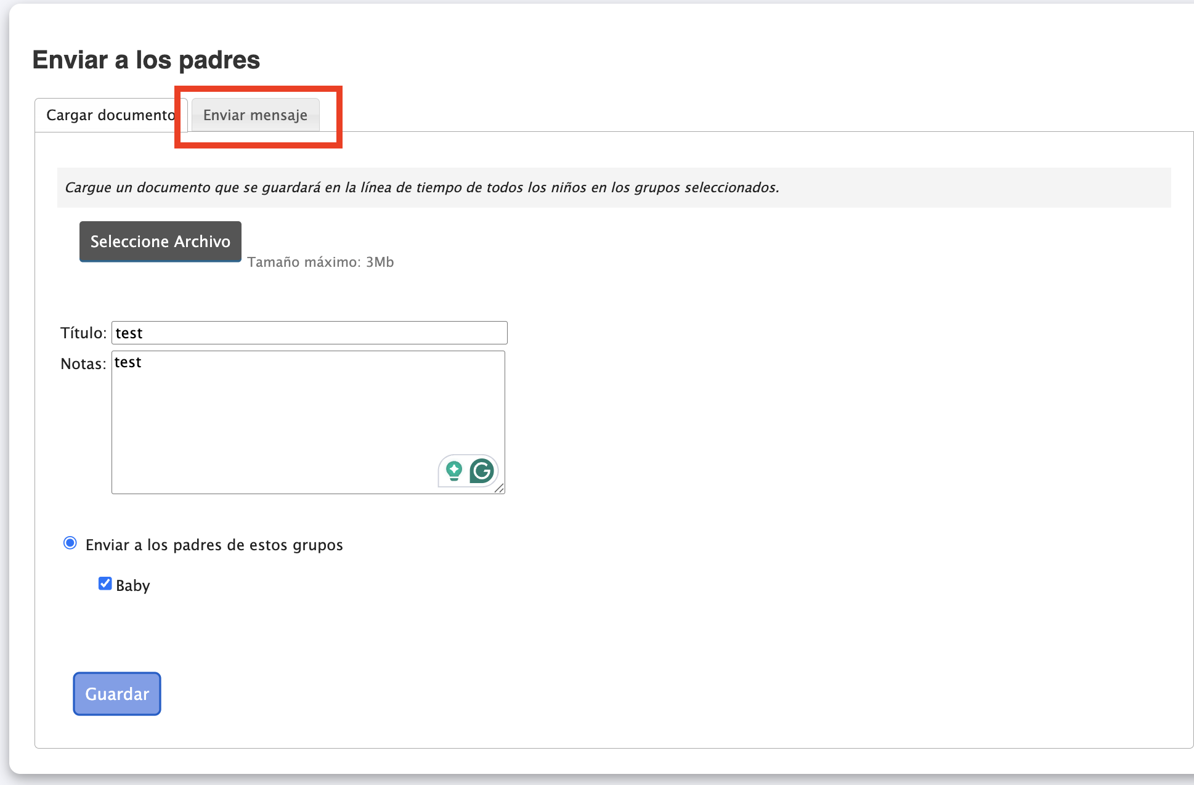Save the form with Guardar
The width and height of the screenshot is (1194, 785).
tap(117, 694)
